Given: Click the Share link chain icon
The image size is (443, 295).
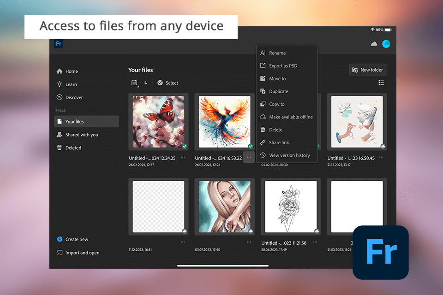Looking at the screenshot, I should coord(263,142).
